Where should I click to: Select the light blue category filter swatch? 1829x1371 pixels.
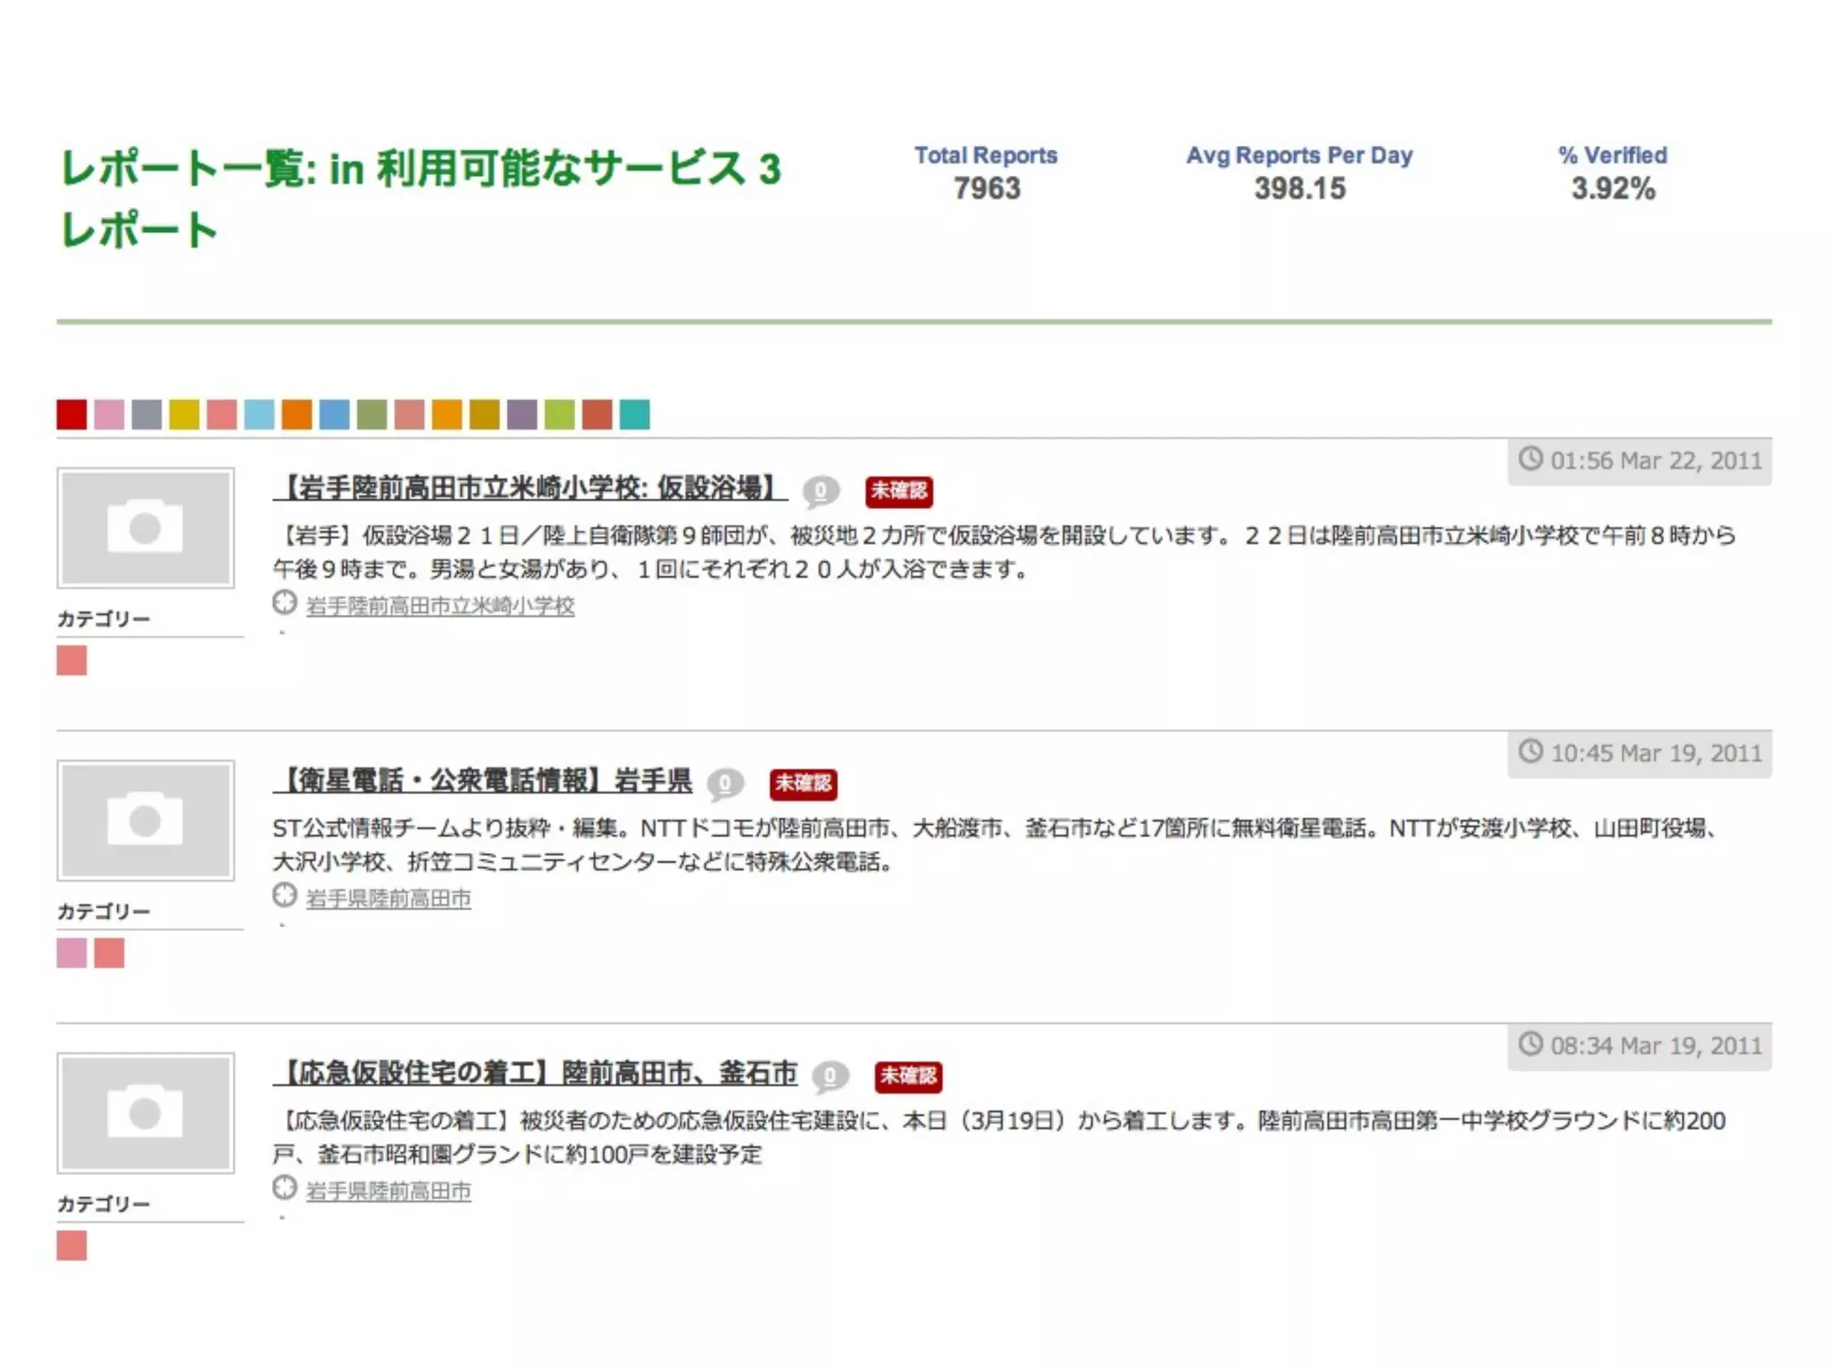pyautogui.click(x=259, y=414)
